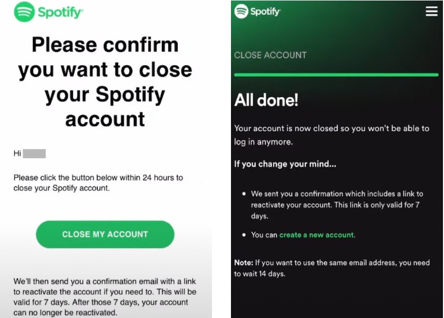Screen dimensions: 444x318
Task: Click the "All done!" heading
Action: pyautogui.click(x=266, y=100)
